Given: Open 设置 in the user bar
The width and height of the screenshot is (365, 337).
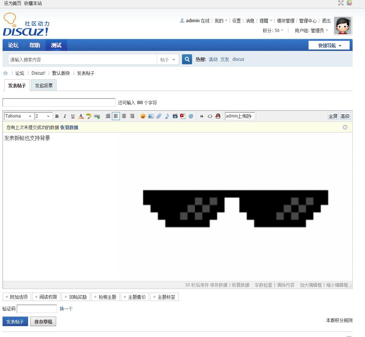Looking at the screenshot, I should 236,21.
